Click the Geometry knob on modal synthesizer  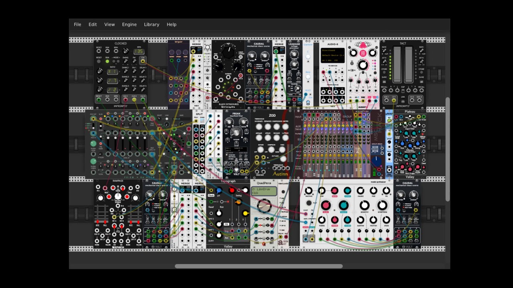point(364,206)
